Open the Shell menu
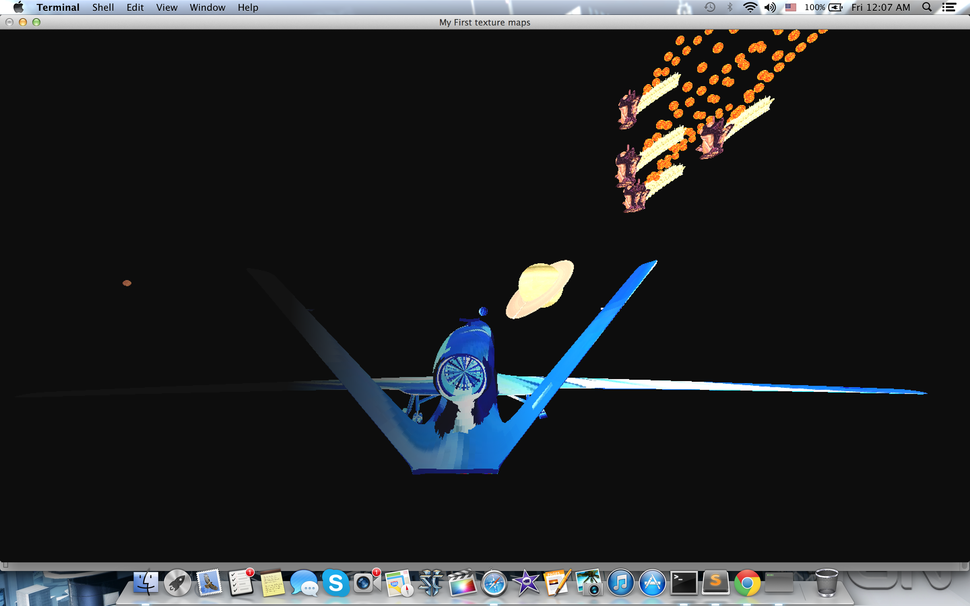 coord(103,7)
